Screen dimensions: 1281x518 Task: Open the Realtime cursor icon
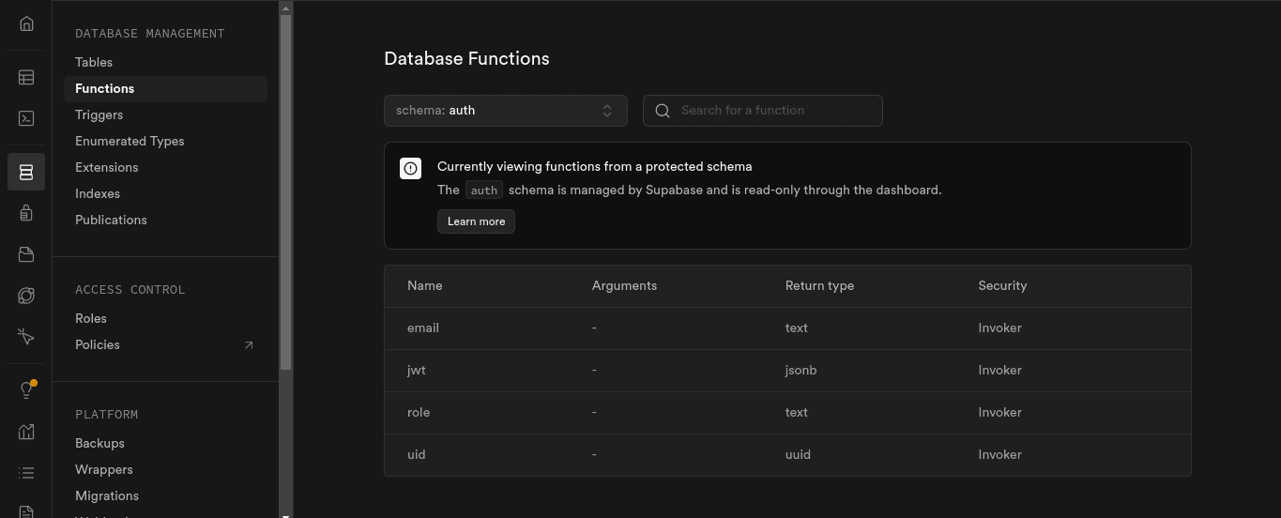[x=26, y=337]
